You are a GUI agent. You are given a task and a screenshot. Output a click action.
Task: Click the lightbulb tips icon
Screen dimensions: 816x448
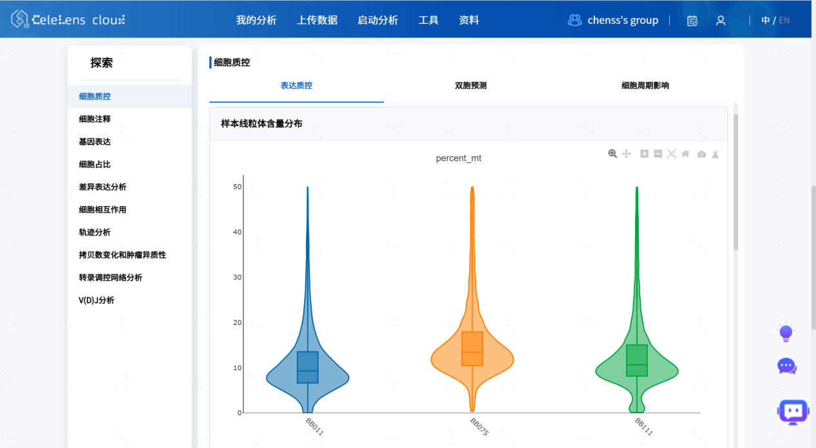[786, 333]
